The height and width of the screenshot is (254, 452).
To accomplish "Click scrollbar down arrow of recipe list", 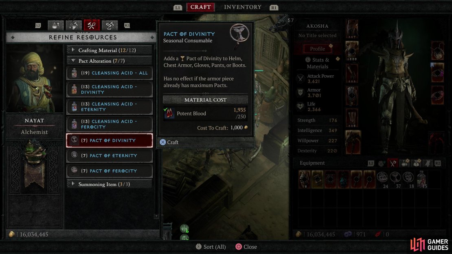I will tap(156, 216).
